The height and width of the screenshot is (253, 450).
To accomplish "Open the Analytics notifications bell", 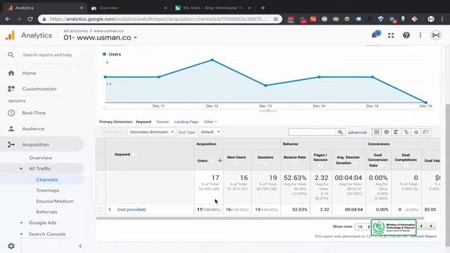I will pyautogui.click(x=375, y=35).
